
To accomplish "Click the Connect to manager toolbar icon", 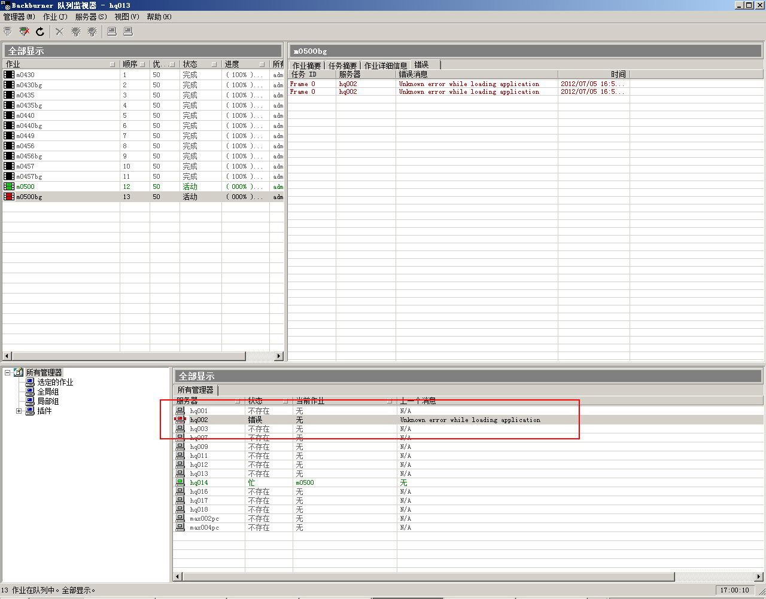I will pos(8,32).
